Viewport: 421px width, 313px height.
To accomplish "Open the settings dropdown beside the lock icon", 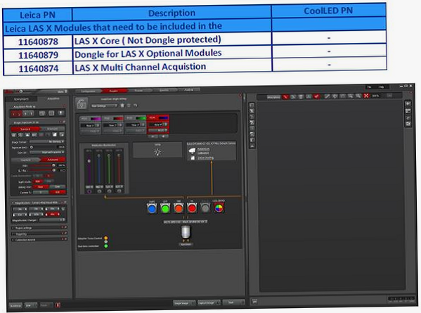I will (104, 106).
